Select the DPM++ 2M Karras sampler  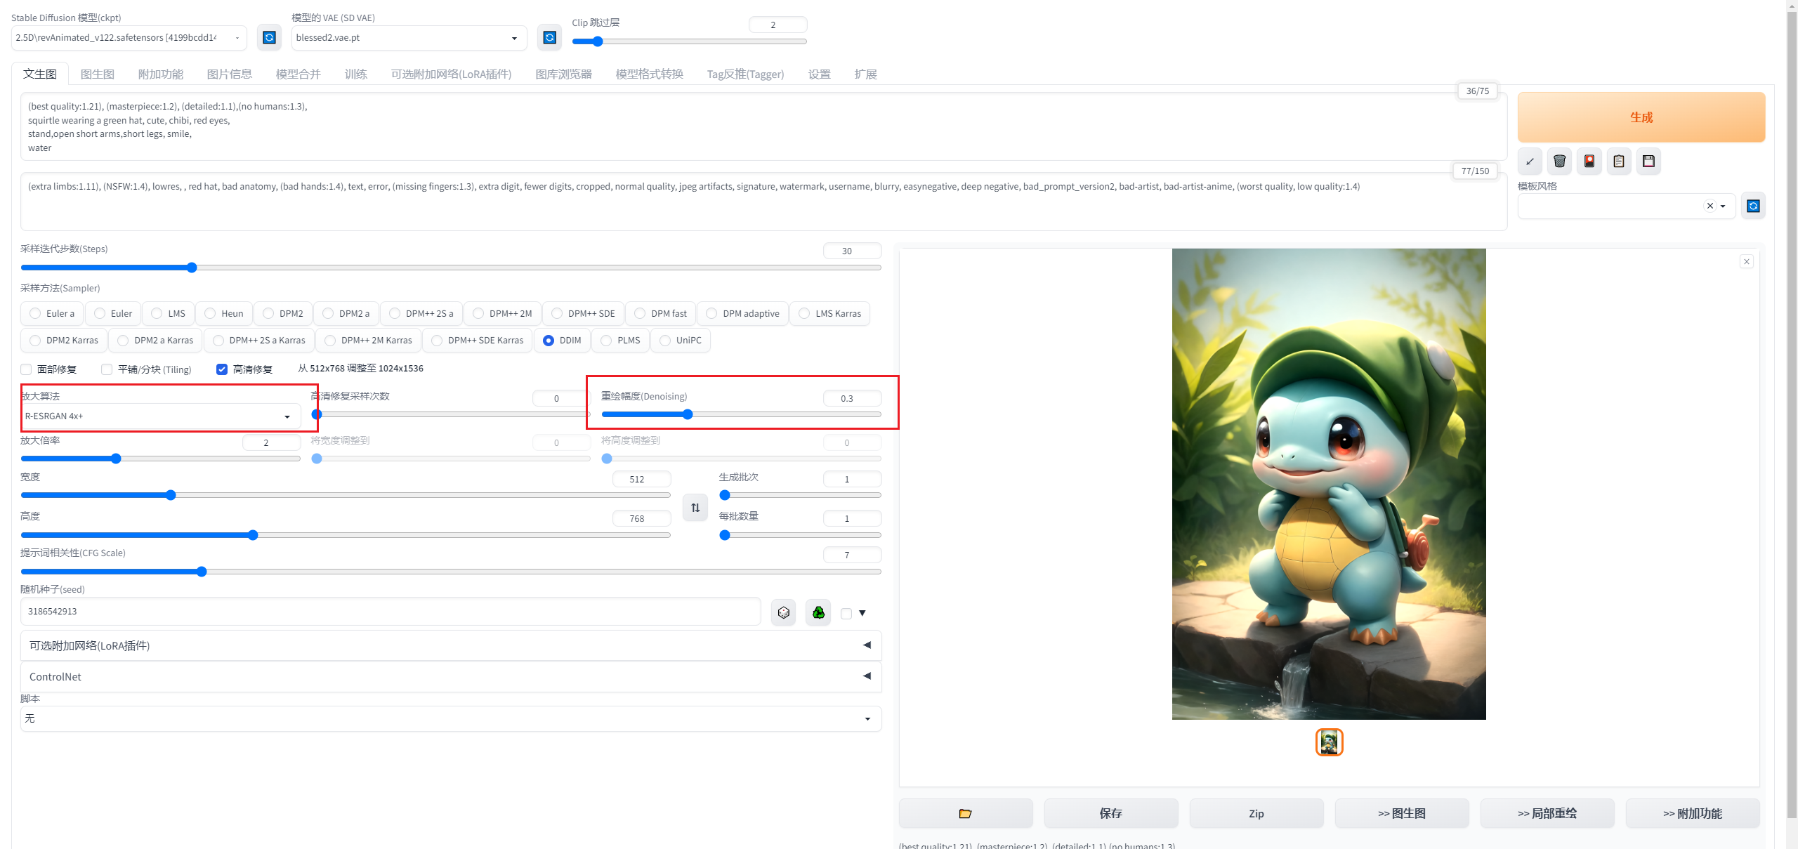[369, 340]
